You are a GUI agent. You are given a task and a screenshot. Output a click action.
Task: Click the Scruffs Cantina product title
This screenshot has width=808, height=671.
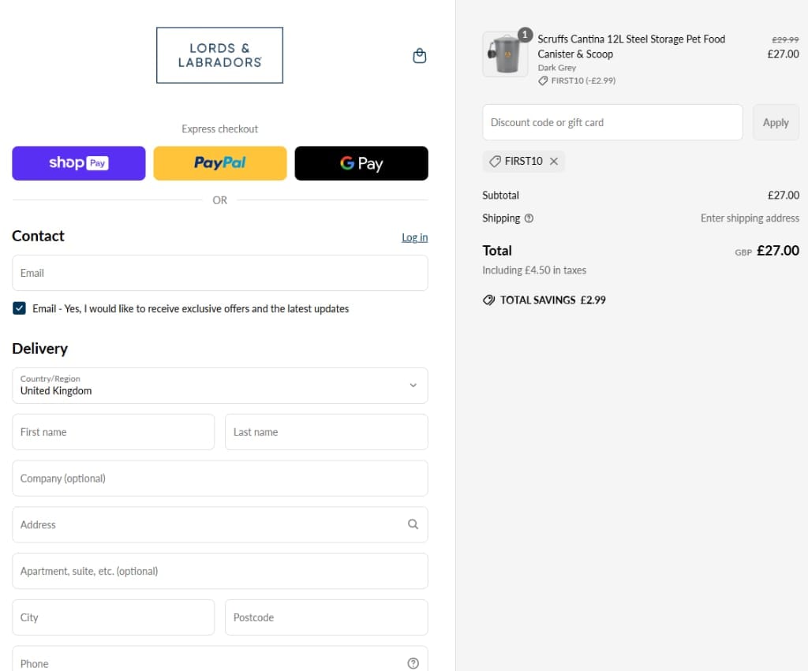[631, 47]
